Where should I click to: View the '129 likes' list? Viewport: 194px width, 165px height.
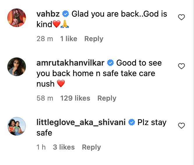(x=75, y=98)
